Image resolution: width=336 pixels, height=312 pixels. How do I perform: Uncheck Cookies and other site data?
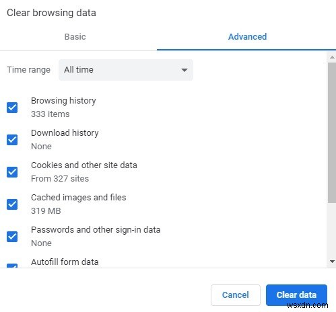click(12, 172)
